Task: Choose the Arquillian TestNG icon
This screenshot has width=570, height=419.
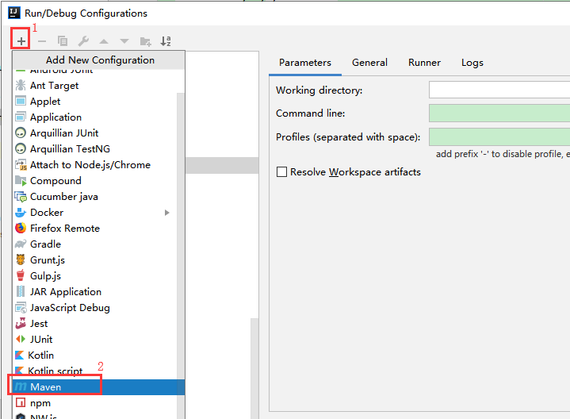Action: click(21, 149)
